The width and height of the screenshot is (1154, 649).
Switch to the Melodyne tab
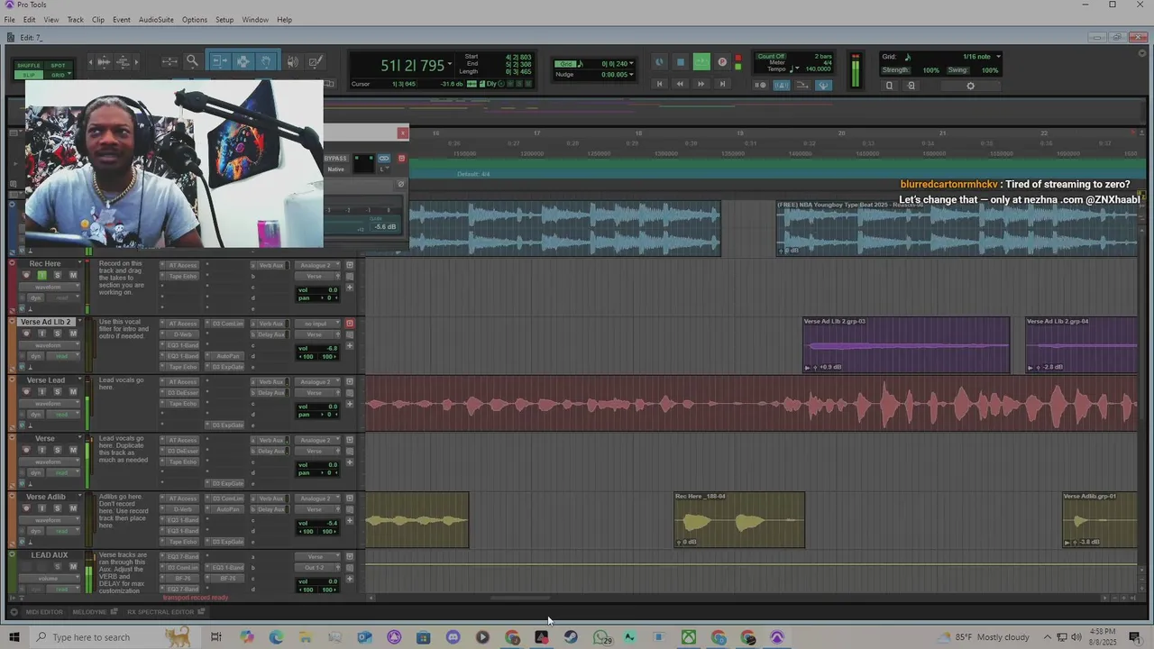tap(89, 612)
